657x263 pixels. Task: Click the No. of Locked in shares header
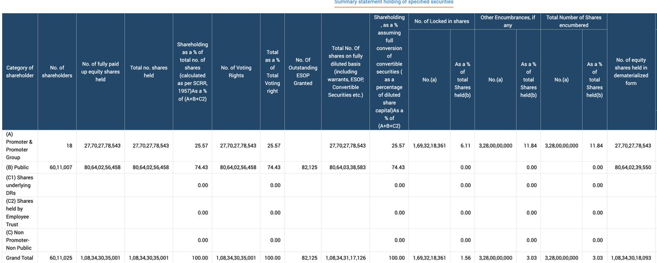(442, 21)
